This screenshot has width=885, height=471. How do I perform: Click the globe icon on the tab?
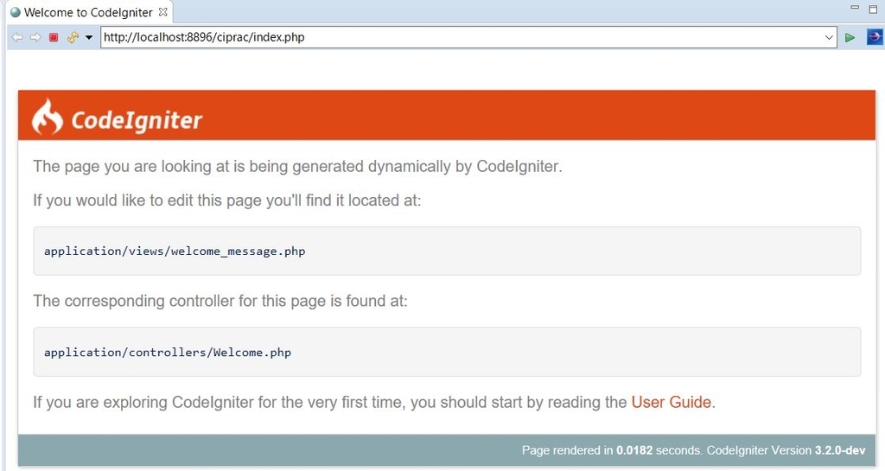coord(16,12)
